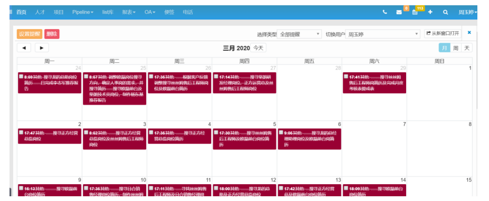Select day 15 date number
This screenshot has height=201, width=489.
coord(469,180)
